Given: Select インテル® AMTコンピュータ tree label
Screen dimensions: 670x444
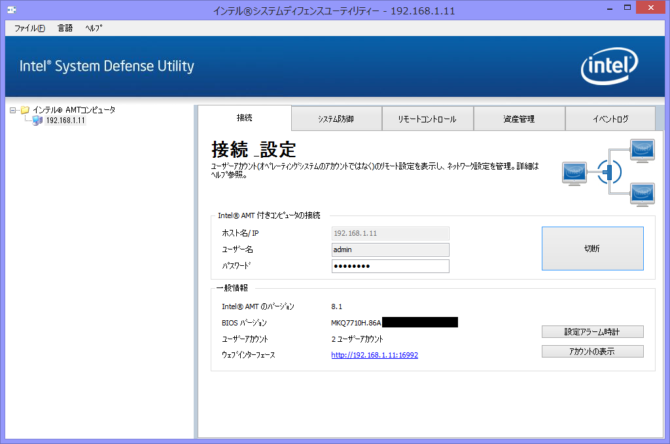Looking at the screenshot, I should [x=74, y=110].
